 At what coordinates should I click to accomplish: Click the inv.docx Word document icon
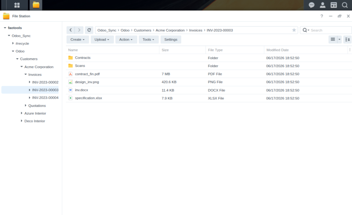pyautogui.click(x=70, y=90)
